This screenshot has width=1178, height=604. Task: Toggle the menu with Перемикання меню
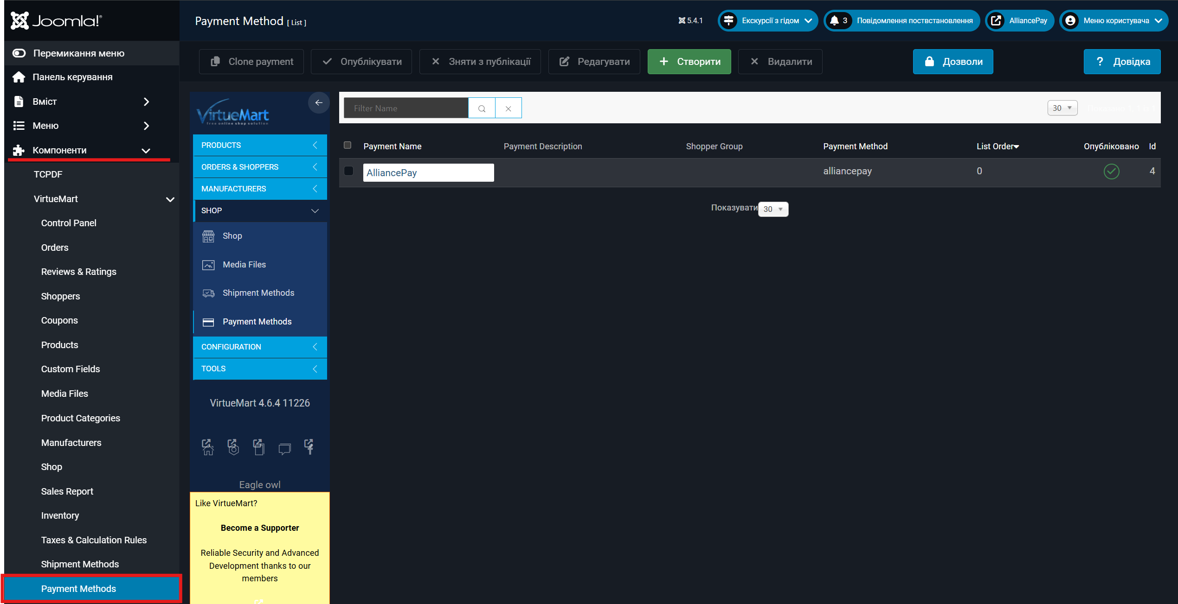[78, 53]
